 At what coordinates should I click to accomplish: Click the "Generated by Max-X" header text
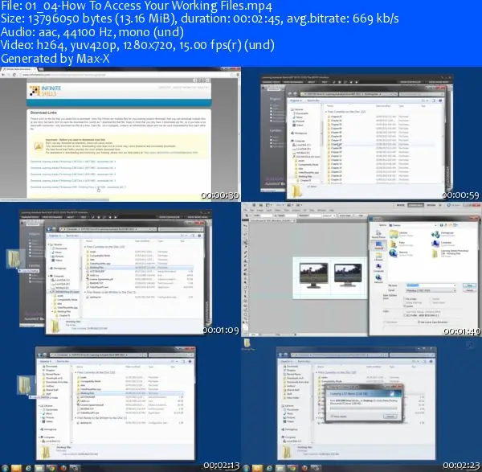coord(55,59)
